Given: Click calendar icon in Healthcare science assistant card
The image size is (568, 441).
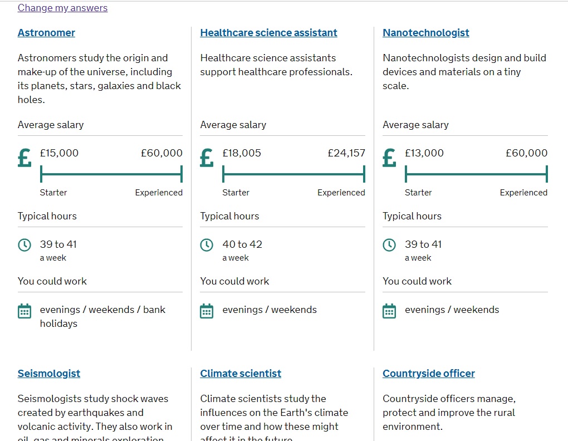Looking at the screenshot, I should (207, 311).
